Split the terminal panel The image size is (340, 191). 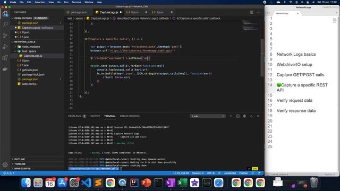tap(238, 116)
